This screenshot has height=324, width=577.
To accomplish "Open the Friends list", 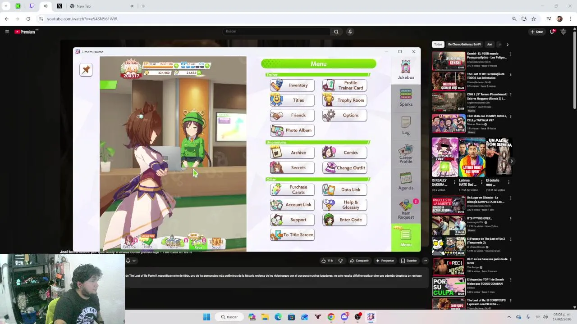I will coord(292,115).
